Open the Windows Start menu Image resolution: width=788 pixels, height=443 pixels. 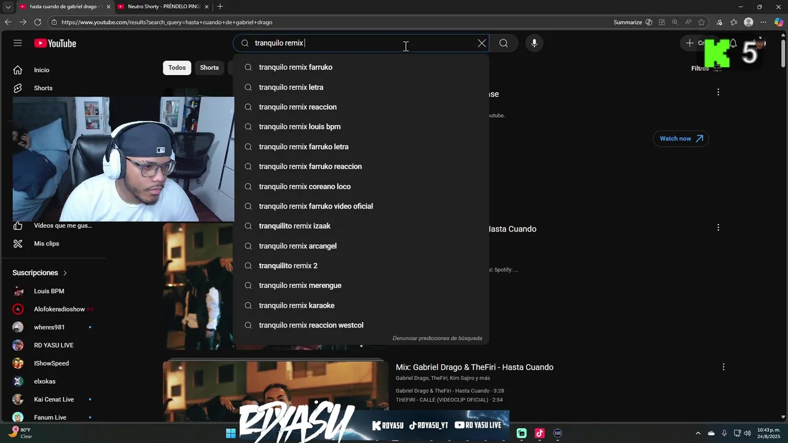pyautogui.click(x=231, y=433)
